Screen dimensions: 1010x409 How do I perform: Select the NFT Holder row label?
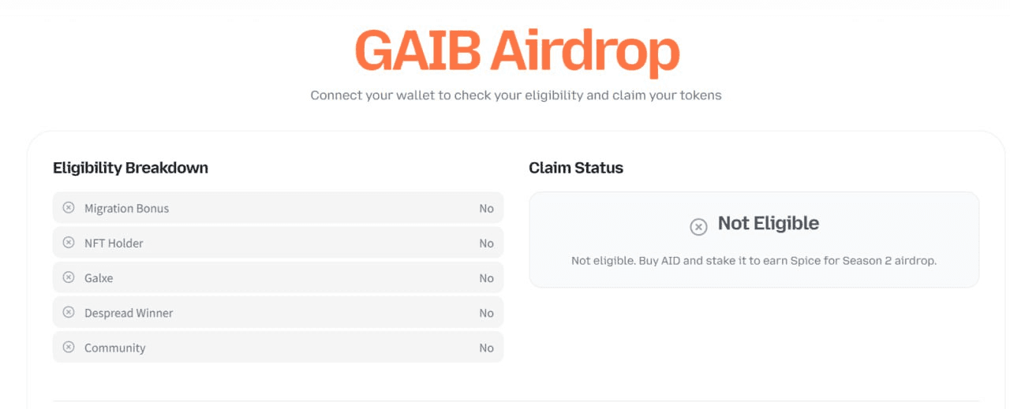click(114, 244)
